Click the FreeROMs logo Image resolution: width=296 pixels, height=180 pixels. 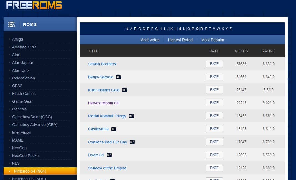[x=34, y=5]
